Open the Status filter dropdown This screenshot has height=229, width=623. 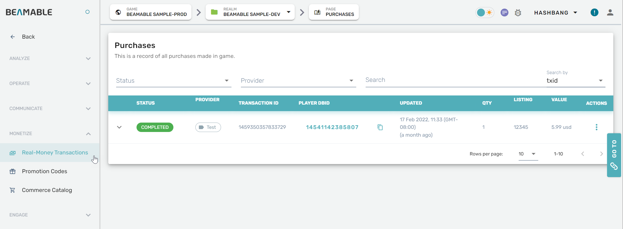click(x=173, y=81)
